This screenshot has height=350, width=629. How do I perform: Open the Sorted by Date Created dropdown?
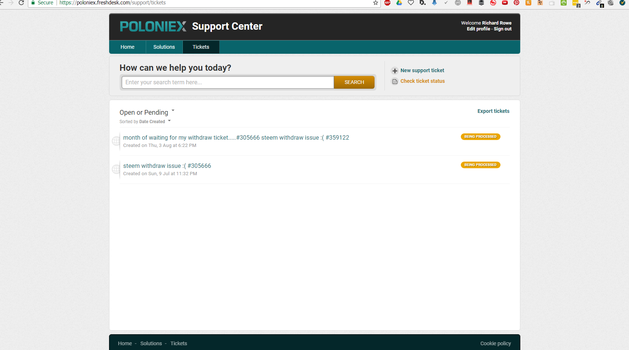pos(145,122)
